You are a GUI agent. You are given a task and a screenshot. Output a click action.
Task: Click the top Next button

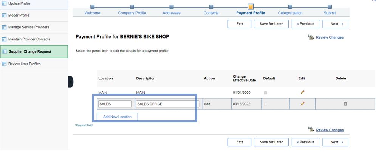pos(336,24)
